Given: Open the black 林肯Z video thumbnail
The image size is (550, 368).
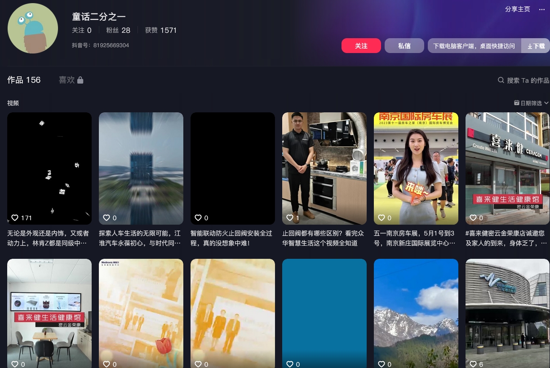Looking at the screenshot, I should 49,168.
